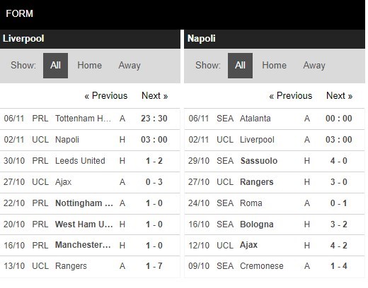Go to Previous Napoli matches

[x=291, y=96]
